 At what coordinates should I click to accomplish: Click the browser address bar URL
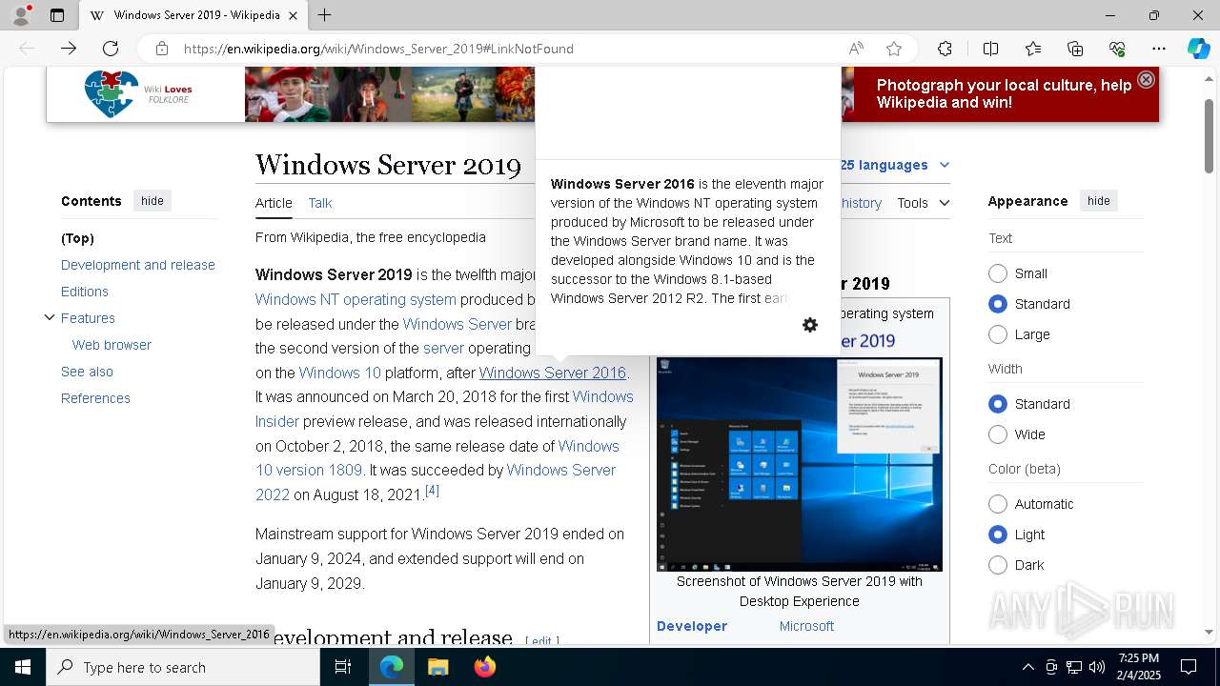[378, 49]
